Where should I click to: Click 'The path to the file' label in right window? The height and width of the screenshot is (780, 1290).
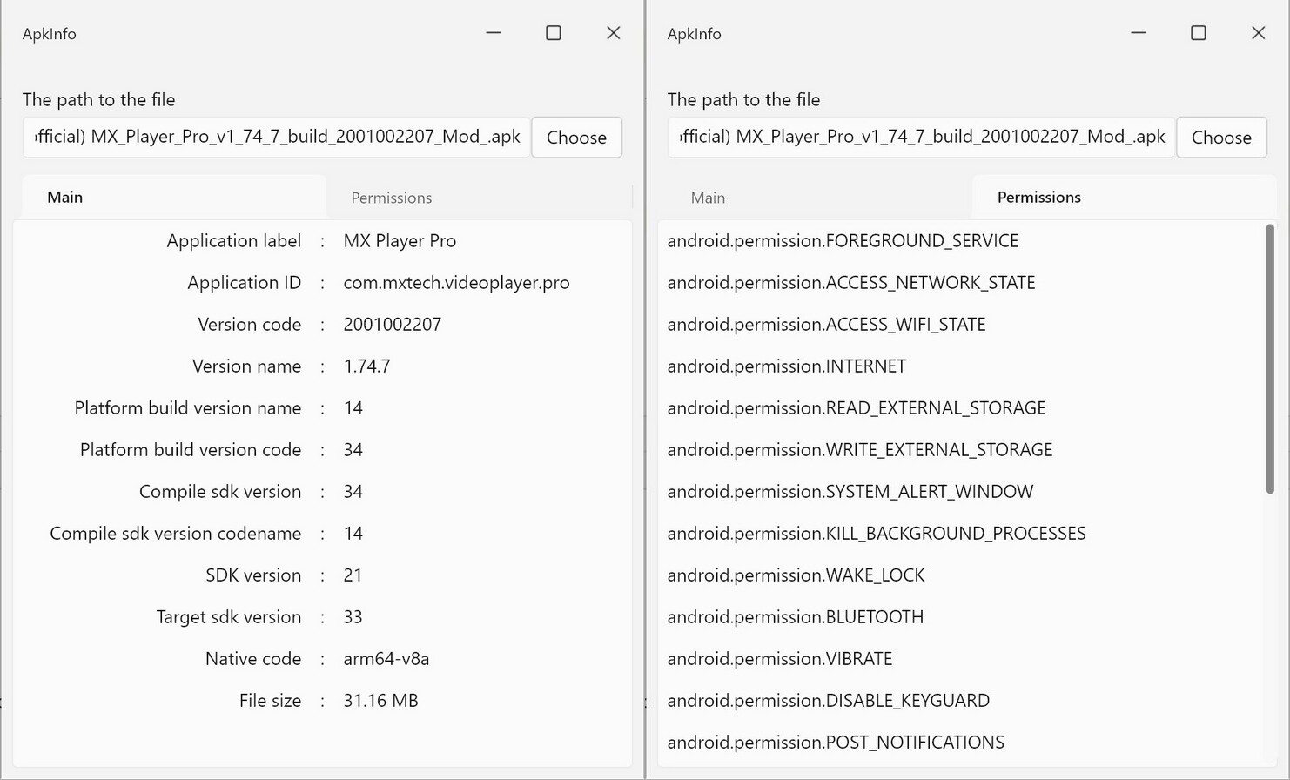tap(743, 100)
